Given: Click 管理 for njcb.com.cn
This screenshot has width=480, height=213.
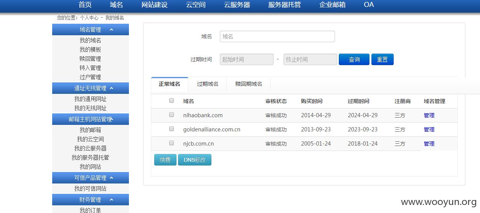Looking at the screenshot, I should (x=429, y=144).
